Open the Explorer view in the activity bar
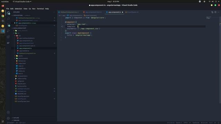The image size is (221, 124). (8, 13)
